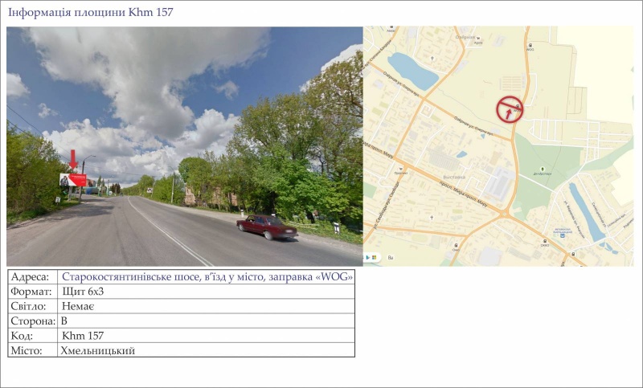Click the large lake in map's upper left
The width and height of the screenshot is (643, 388).
click(x=412, y=71)
